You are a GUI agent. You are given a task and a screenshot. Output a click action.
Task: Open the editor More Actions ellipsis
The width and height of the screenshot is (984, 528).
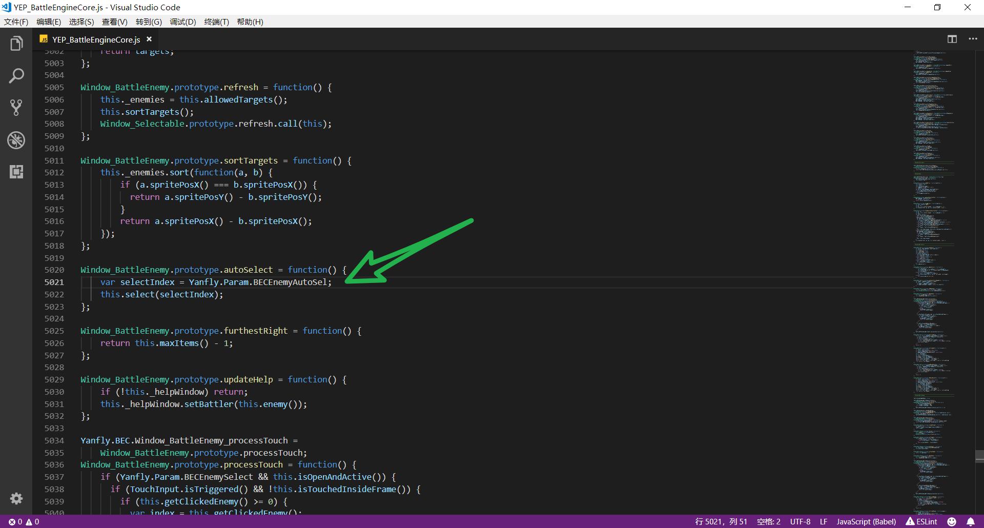coord(973,39)
